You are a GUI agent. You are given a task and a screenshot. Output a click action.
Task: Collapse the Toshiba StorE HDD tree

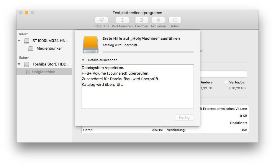point(19,64)
